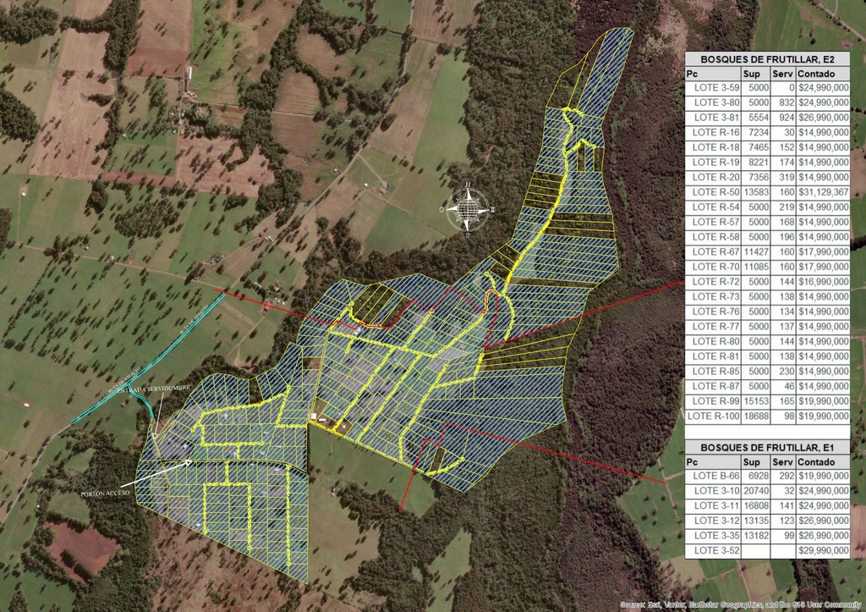
Task: Click the compass rose on the map
Action: pos(468,210)
